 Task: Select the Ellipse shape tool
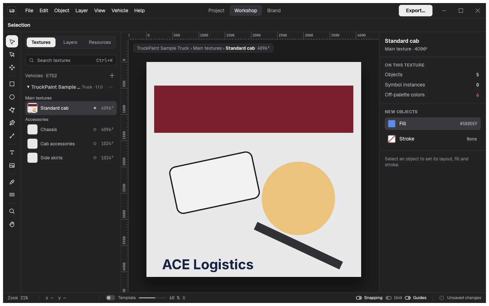(12, 97)
